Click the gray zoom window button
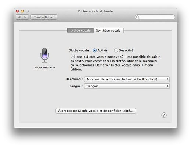This screenshot has width=191, height=147. click(x=27, y=11)
